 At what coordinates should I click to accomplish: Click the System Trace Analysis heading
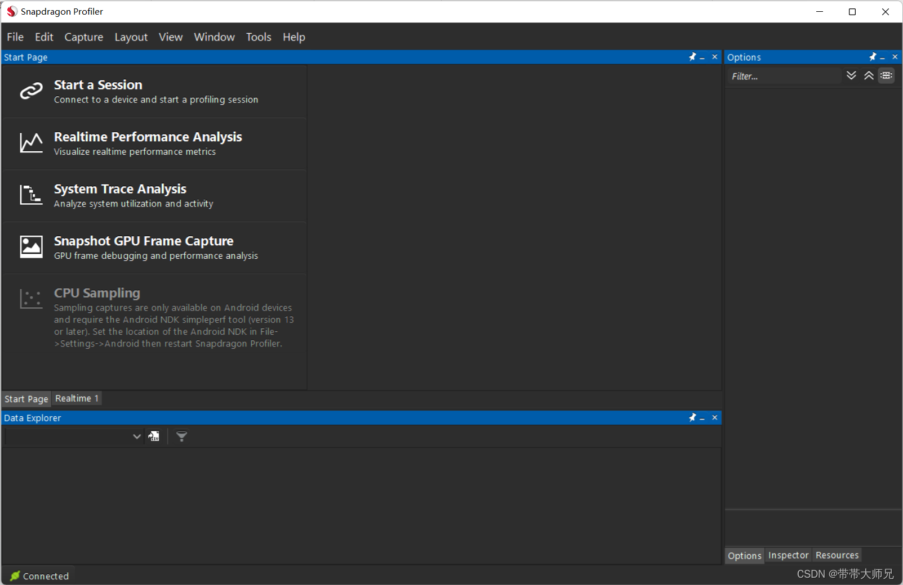coord(120,189)
